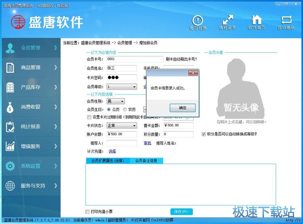The height and width of the screenshot is (224, 303).
Task: Expand the 会员性别 dropdown
Action: [122, 101]
